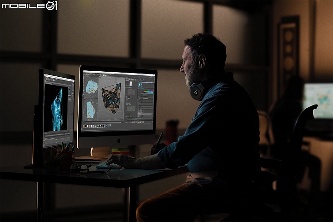Activate the upper-left light-blue model viewport

[92, 87]
